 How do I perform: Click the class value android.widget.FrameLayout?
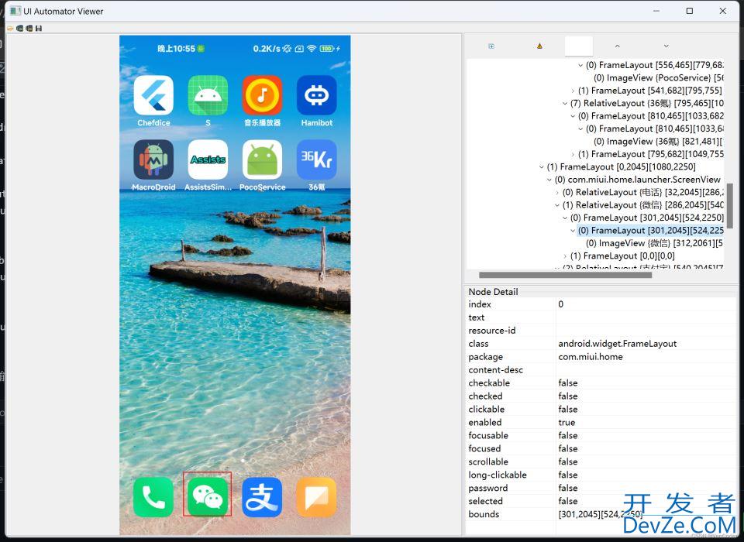coord(618,344)
